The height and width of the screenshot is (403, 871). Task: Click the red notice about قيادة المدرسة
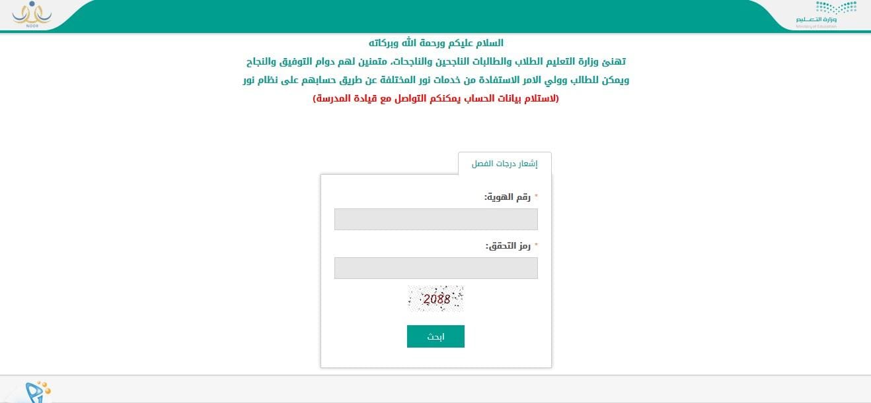point(436,98)
